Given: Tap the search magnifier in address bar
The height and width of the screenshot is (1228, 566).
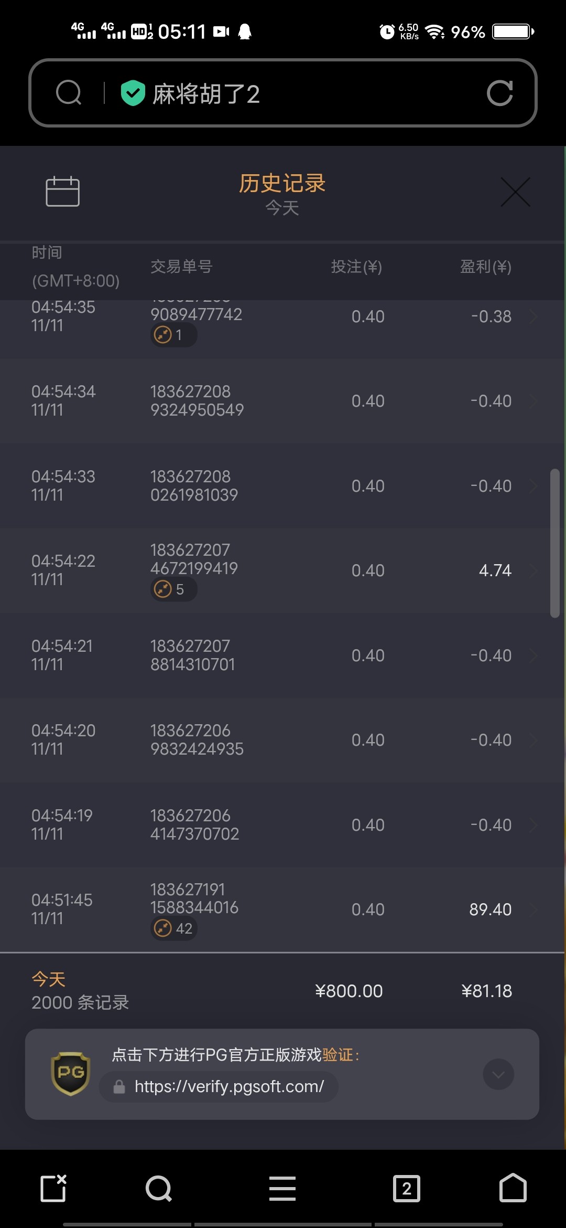Looking at the screenshot, I should tap(69, 93).
